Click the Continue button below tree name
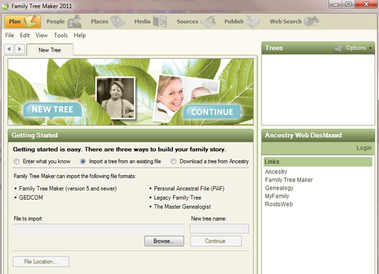The height and width of the screenshot is (274, 379). coord(215,241)
